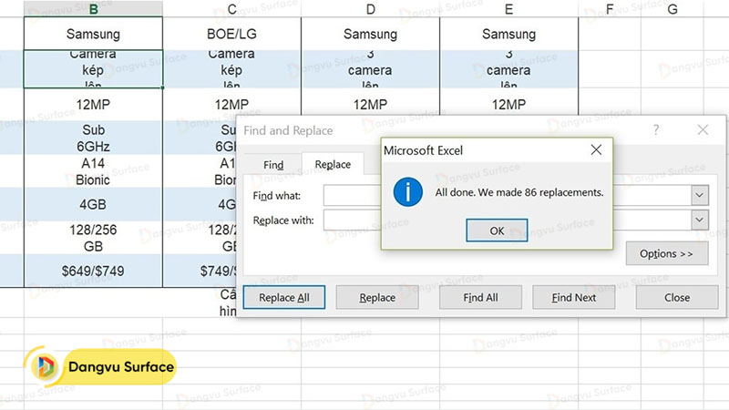Click the Dangvu Surface logo icon
This screenshot has height=410, width=729.
(x=45, y=366)
